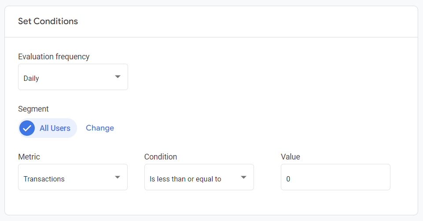This screenshot has width=423, height=221.
Task: Click the Value field label
Action: click(x=291, y=157)
